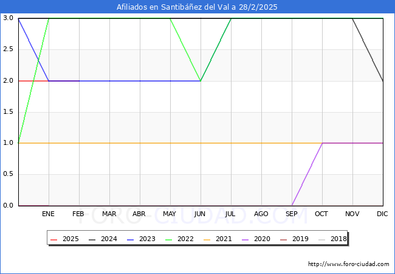
Task: Click the 1.5 y-axis value
Action: 8,112
